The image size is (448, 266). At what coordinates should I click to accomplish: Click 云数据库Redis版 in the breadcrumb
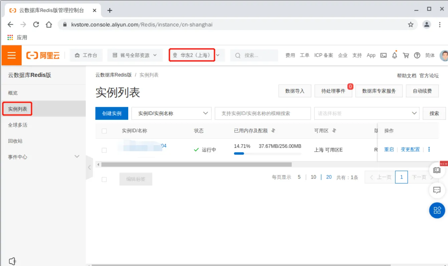tap(114, 75)
